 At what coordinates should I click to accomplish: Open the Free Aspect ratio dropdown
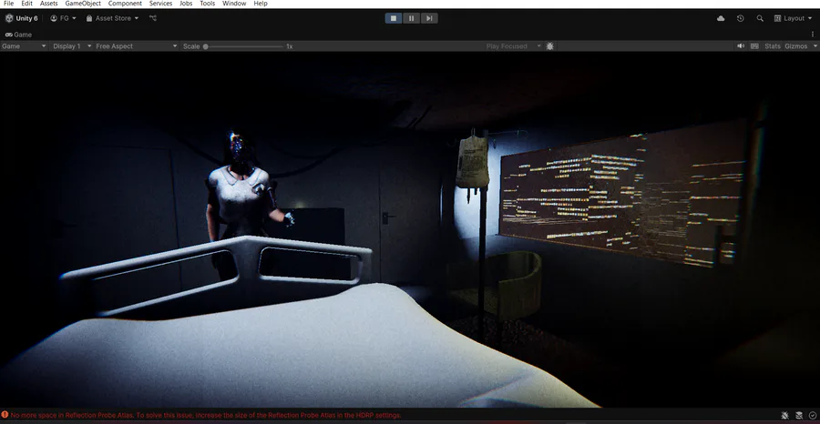tap(137, 46)
